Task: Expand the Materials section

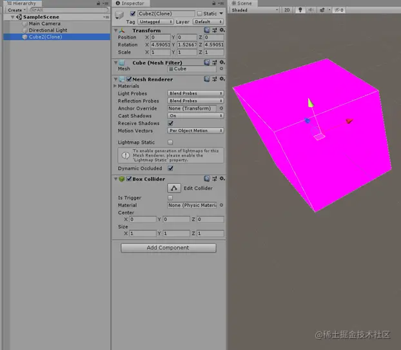Action: (x=115, y=86)
